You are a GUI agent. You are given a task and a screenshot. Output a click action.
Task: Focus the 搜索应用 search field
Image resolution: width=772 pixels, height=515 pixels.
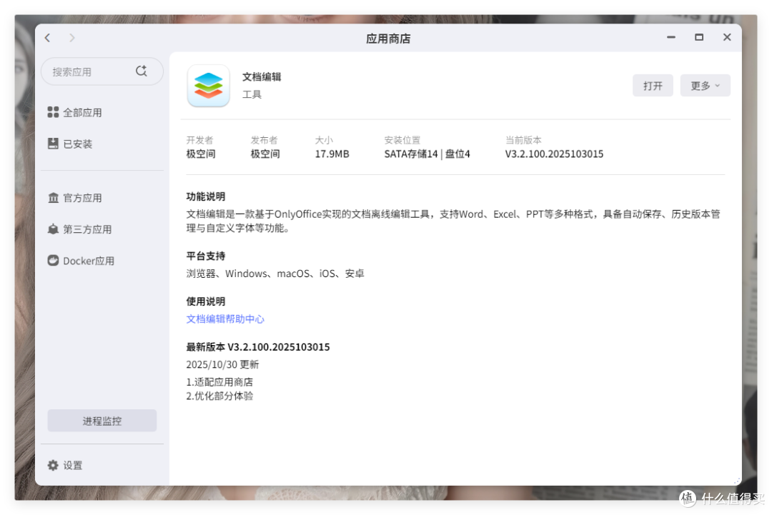pyautogui.click(x=102, y=71)
